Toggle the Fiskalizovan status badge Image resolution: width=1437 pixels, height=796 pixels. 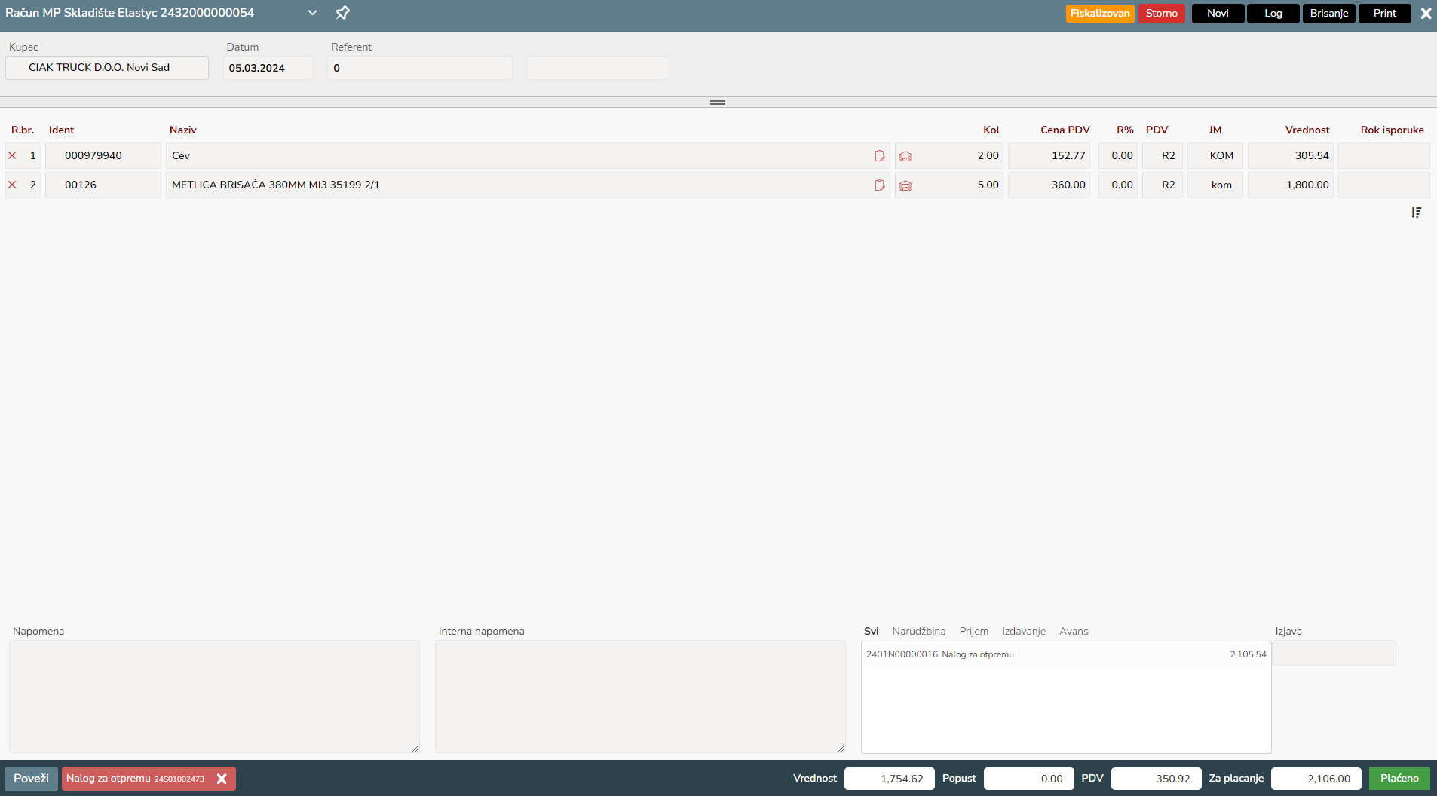(1099, 14)
